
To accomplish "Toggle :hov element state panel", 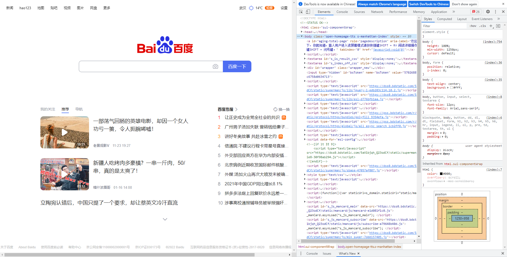I will [x=473, y=26].
